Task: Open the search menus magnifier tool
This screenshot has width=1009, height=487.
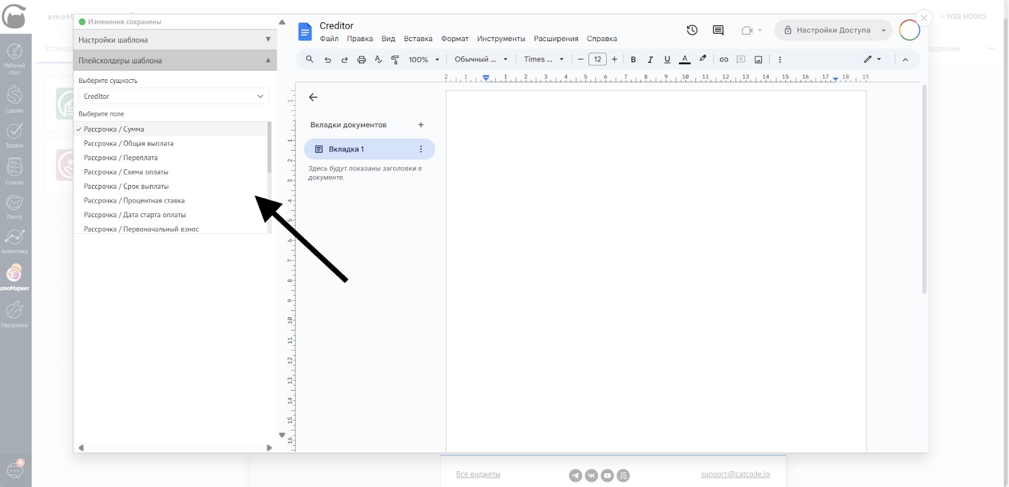Action: [310, 60]
